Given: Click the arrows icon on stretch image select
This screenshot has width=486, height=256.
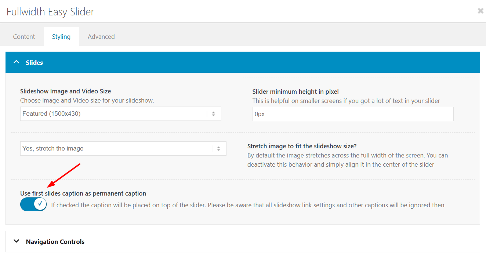Looking at the screenshot, I should pos(218,149).
